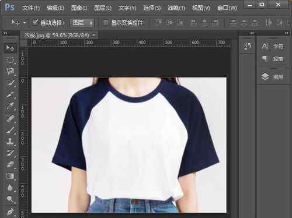Restore down the Photoshop window

[x=262, y=5]
